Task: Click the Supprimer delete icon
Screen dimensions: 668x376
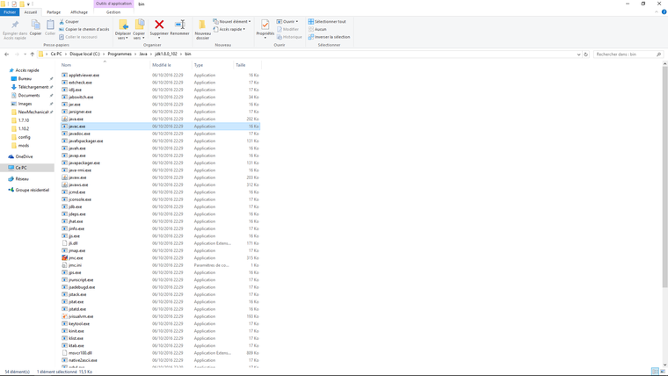Action: (159, 27)
